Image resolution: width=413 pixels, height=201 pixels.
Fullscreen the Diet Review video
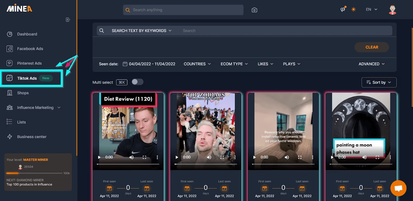click(144, 157)
